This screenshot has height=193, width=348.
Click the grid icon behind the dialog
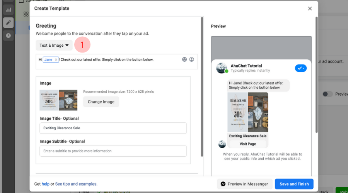click(26, 14)
